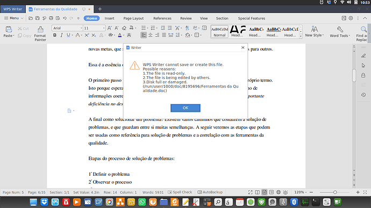This screenshot has height=208, width=371.
Task: Close the Writer error dialog with X
Action: (242, 47)
